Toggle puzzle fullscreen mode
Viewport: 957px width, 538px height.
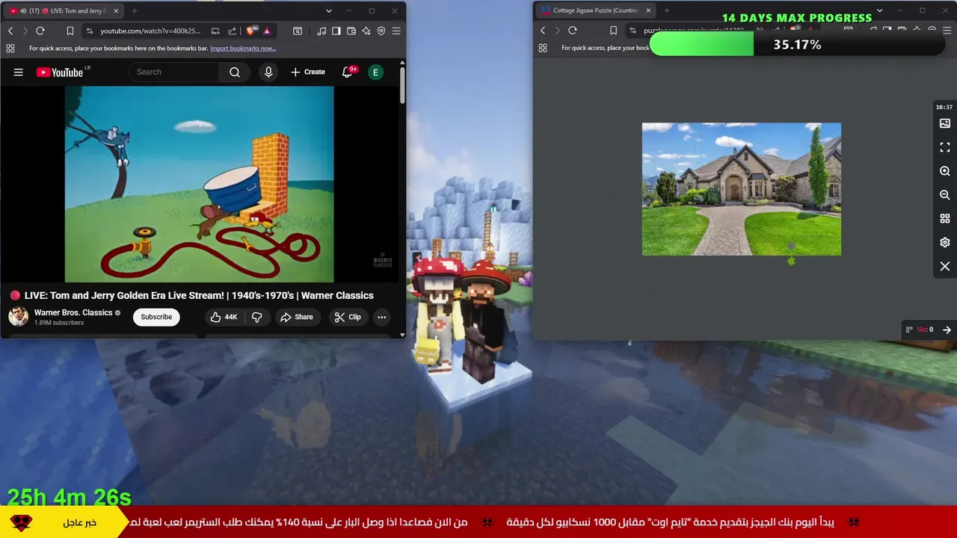[945, 147]
